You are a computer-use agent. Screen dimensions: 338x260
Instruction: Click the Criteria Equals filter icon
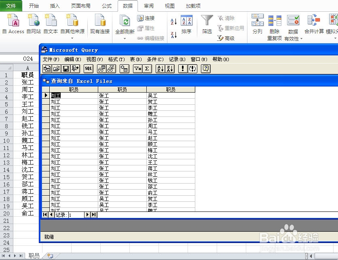pos(137,69)
